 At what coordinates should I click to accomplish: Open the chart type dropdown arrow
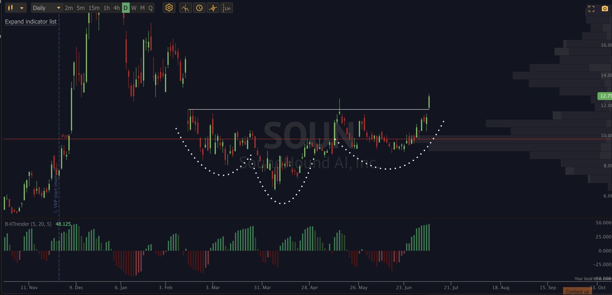(22, 8)
